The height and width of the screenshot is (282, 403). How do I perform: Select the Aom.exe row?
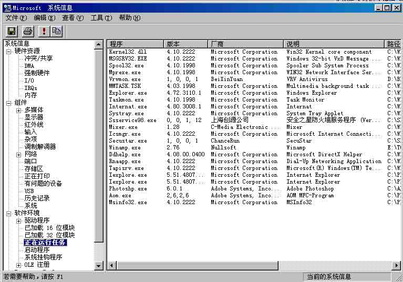pos(254,195)
